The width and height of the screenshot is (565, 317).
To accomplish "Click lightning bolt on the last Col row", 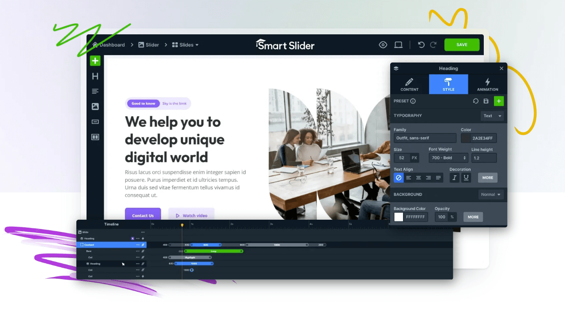I will (x=143, y=276).
